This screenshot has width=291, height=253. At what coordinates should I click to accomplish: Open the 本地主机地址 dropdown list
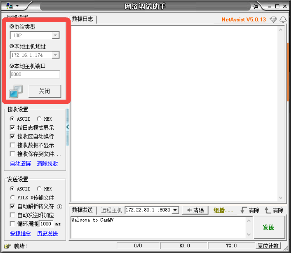55,55
